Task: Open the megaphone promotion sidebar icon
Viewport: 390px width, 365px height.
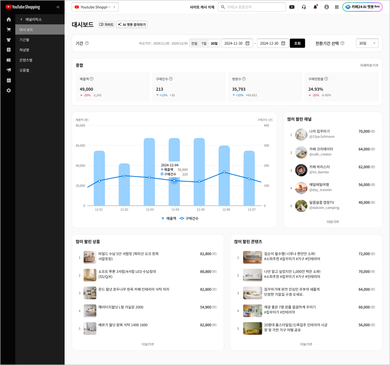Action: tap(9, 70)
